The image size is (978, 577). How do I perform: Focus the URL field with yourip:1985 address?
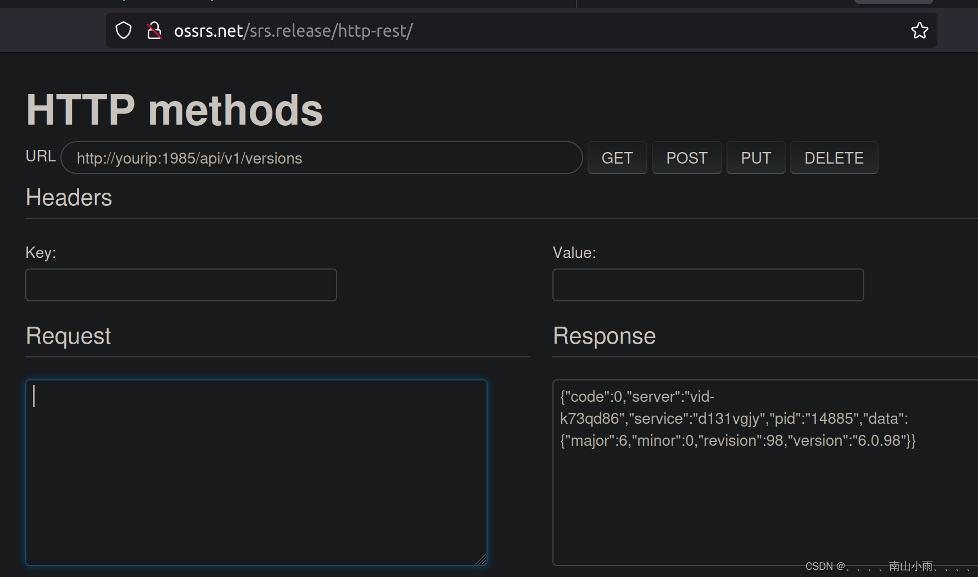tap(321, 158)
